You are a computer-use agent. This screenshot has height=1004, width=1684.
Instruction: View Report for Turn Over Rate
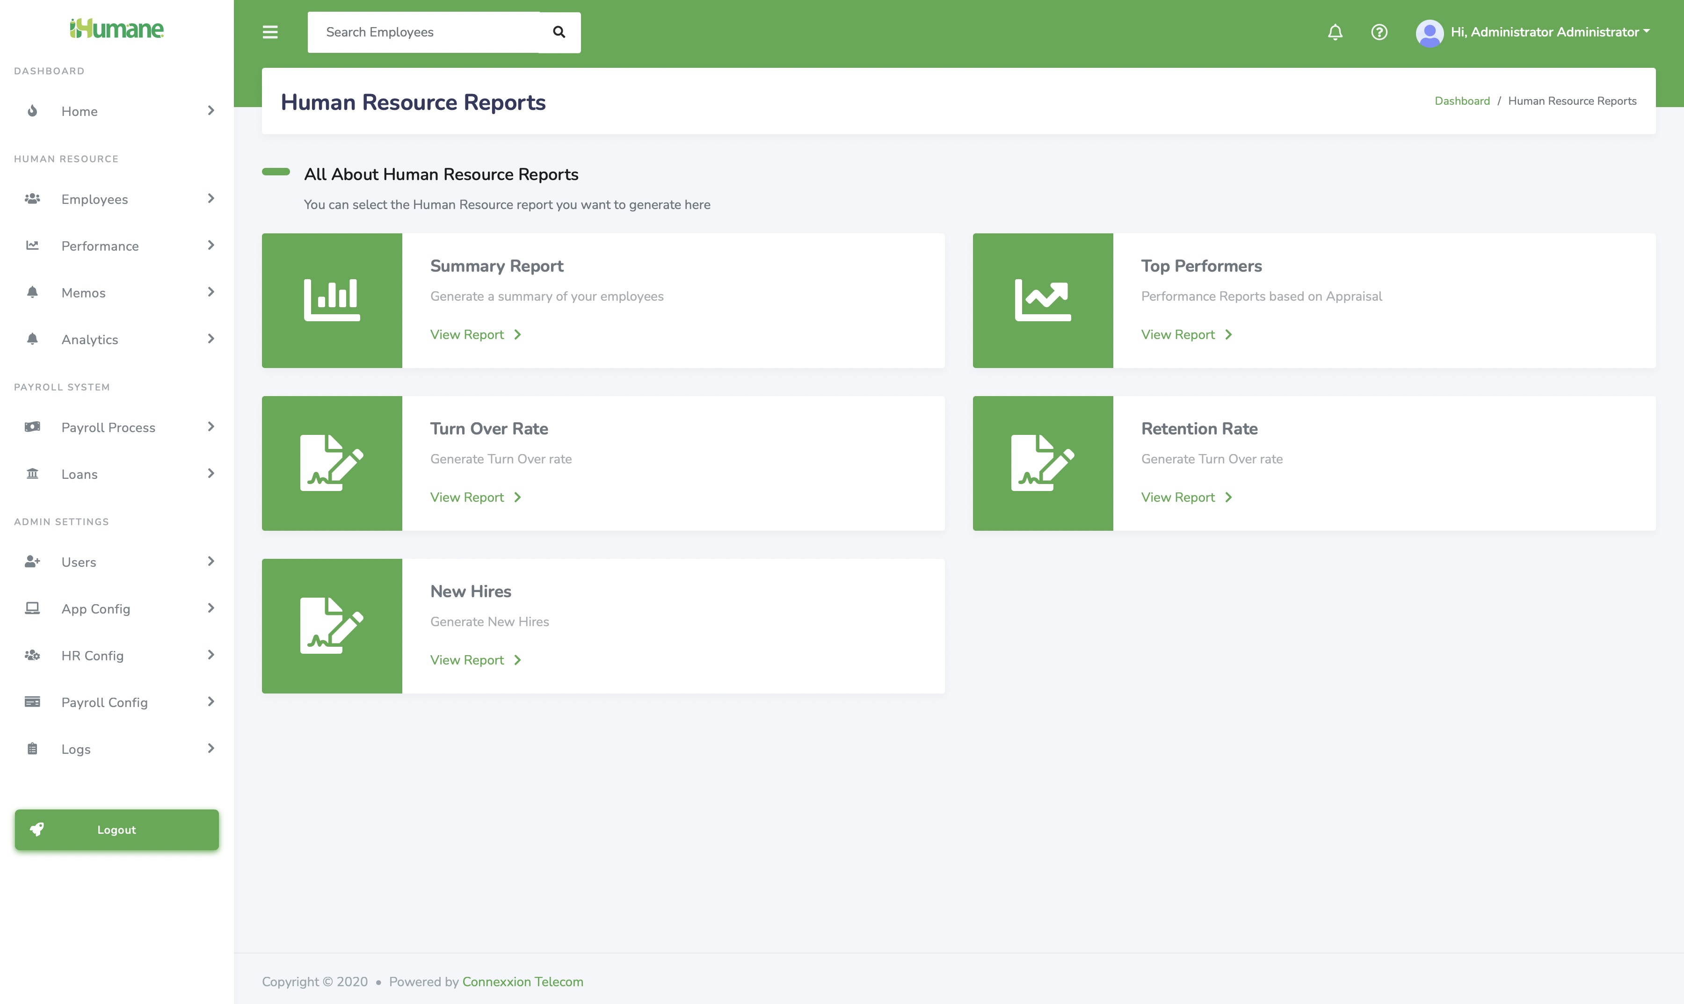click(475, 497)
